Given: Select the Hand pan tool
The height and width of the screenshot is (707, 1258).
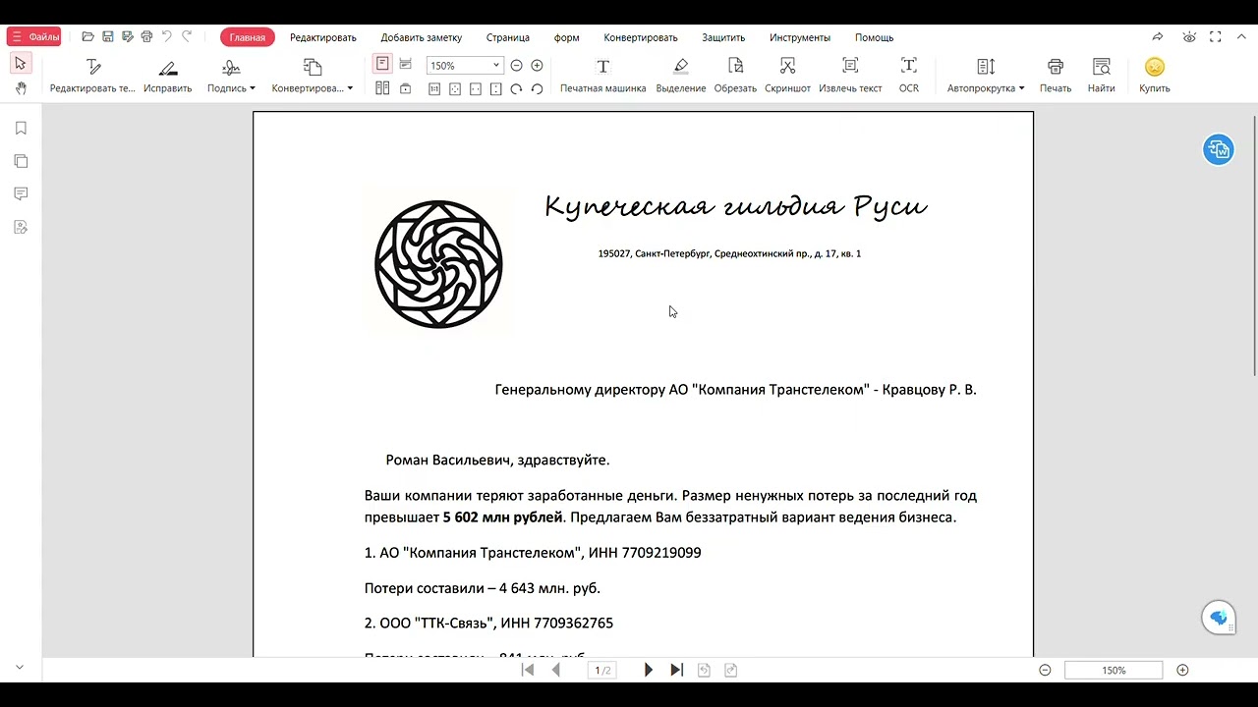Looking at the screenshot, I should (21, 88).
